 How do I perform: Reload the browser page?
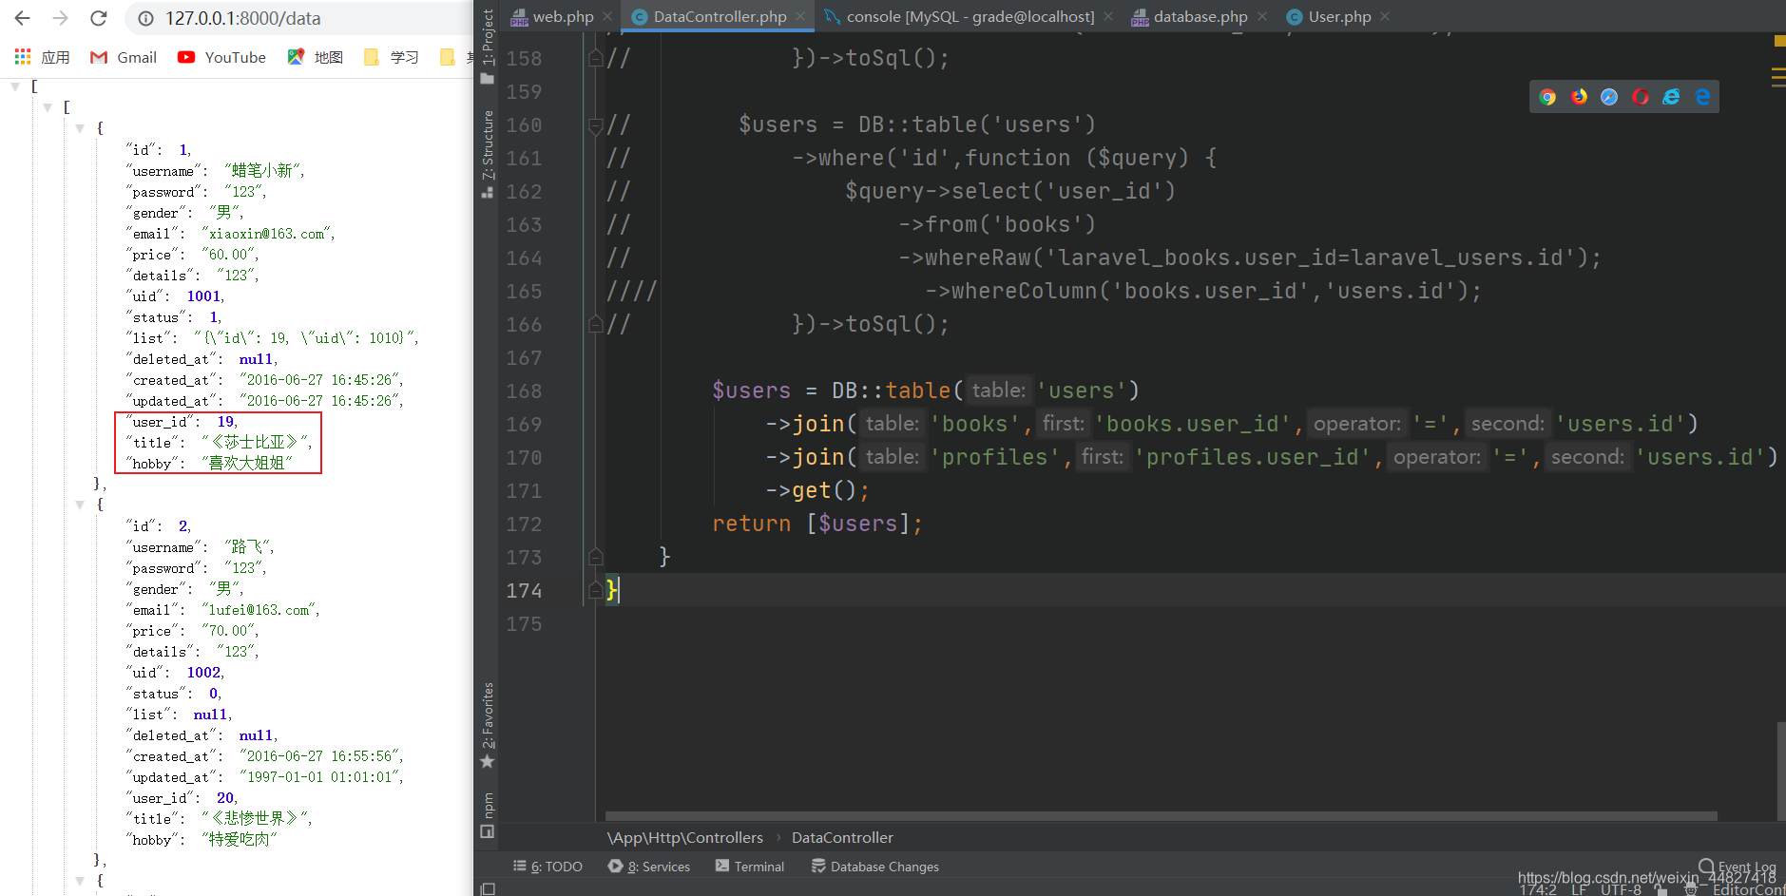click(x=99, y=18)
